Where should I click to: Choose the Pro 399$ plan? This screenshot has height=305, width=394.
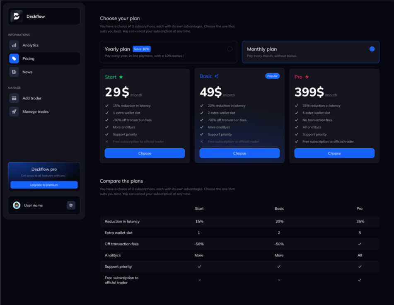[334, 153]
